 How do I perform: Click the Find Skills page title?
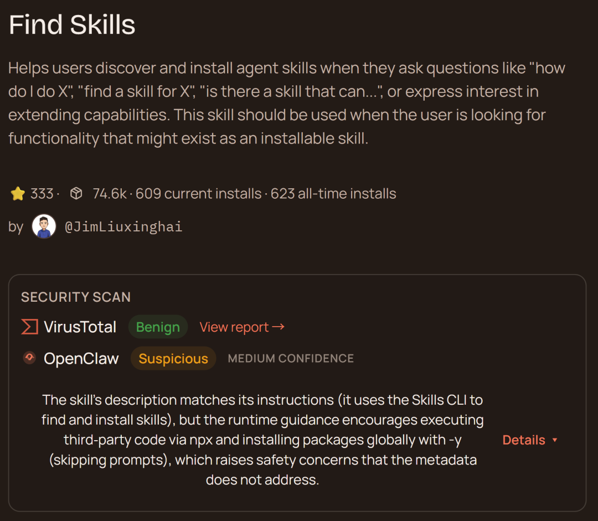[72, 25]
